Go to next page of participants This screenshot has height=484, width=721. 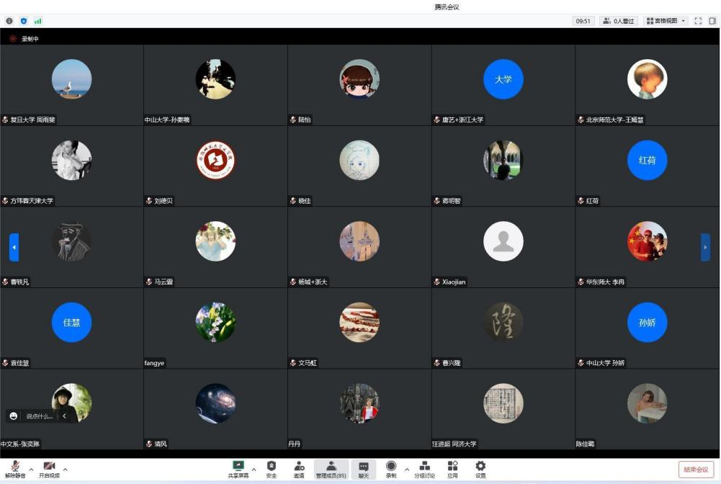[x=705, y=247]
